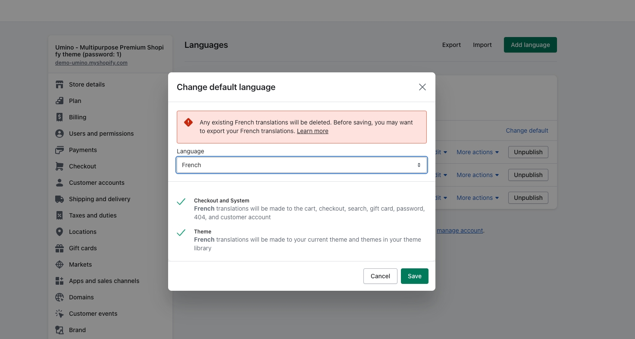Click the Locations pin icon
The image size is (635, 339).
59,232
